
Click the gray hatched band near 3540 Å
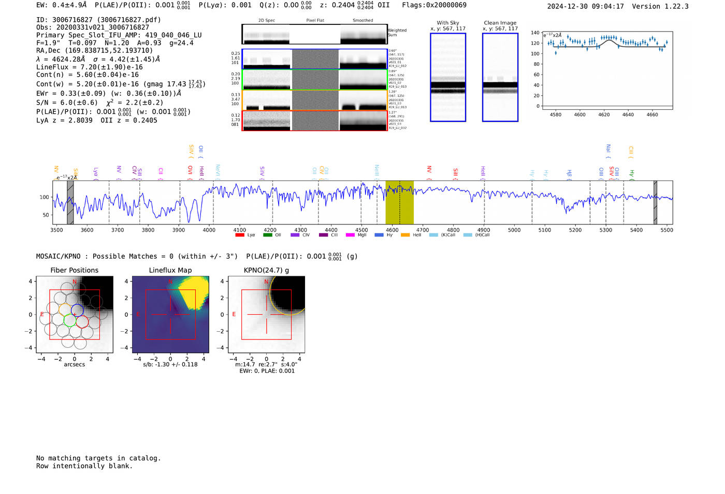[x=70, y=202]
